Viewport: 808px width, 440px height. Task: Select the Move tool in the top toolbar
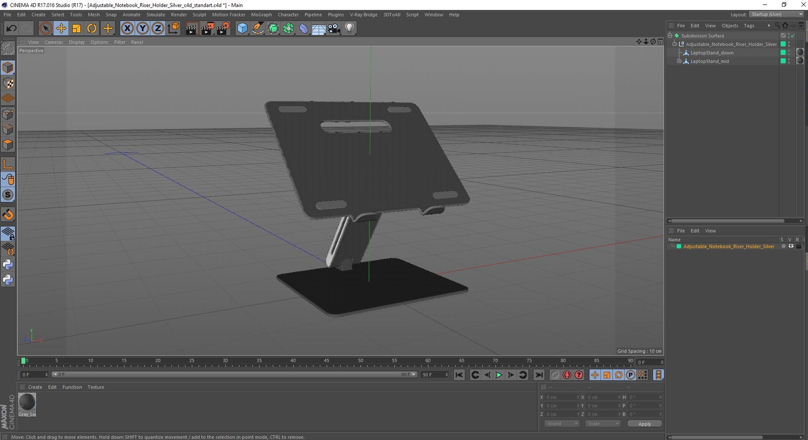(x=61, y=28)
